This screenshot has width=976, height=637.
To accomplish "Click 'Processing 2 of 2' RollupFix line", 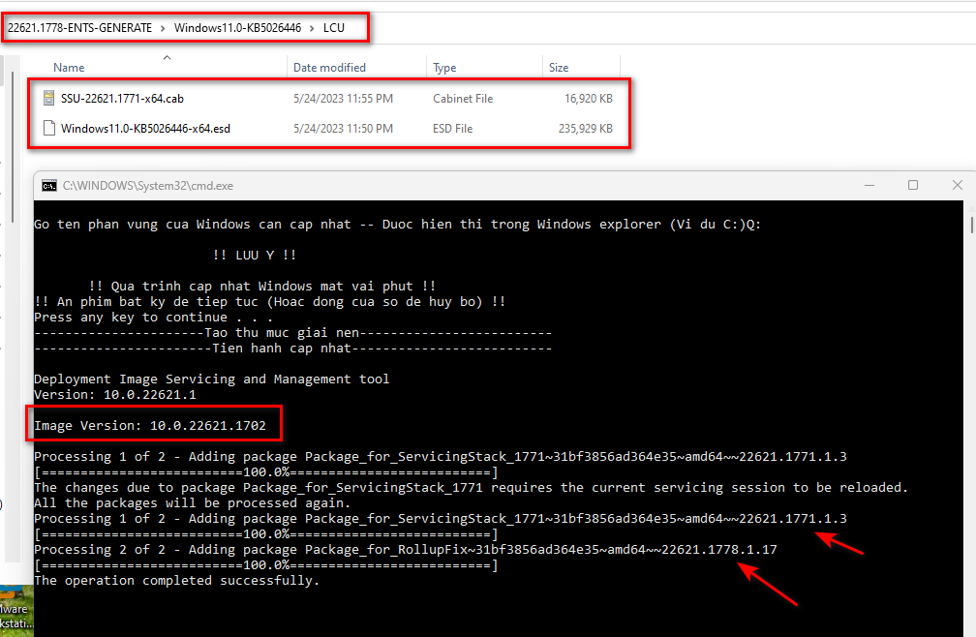I will point(406,549).
